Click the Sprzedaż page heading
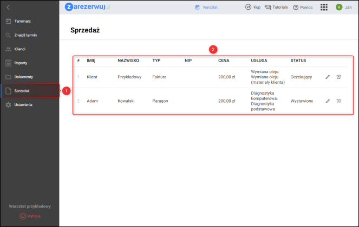Viewport: 359px width, 227px height. [x=85, y=30]
